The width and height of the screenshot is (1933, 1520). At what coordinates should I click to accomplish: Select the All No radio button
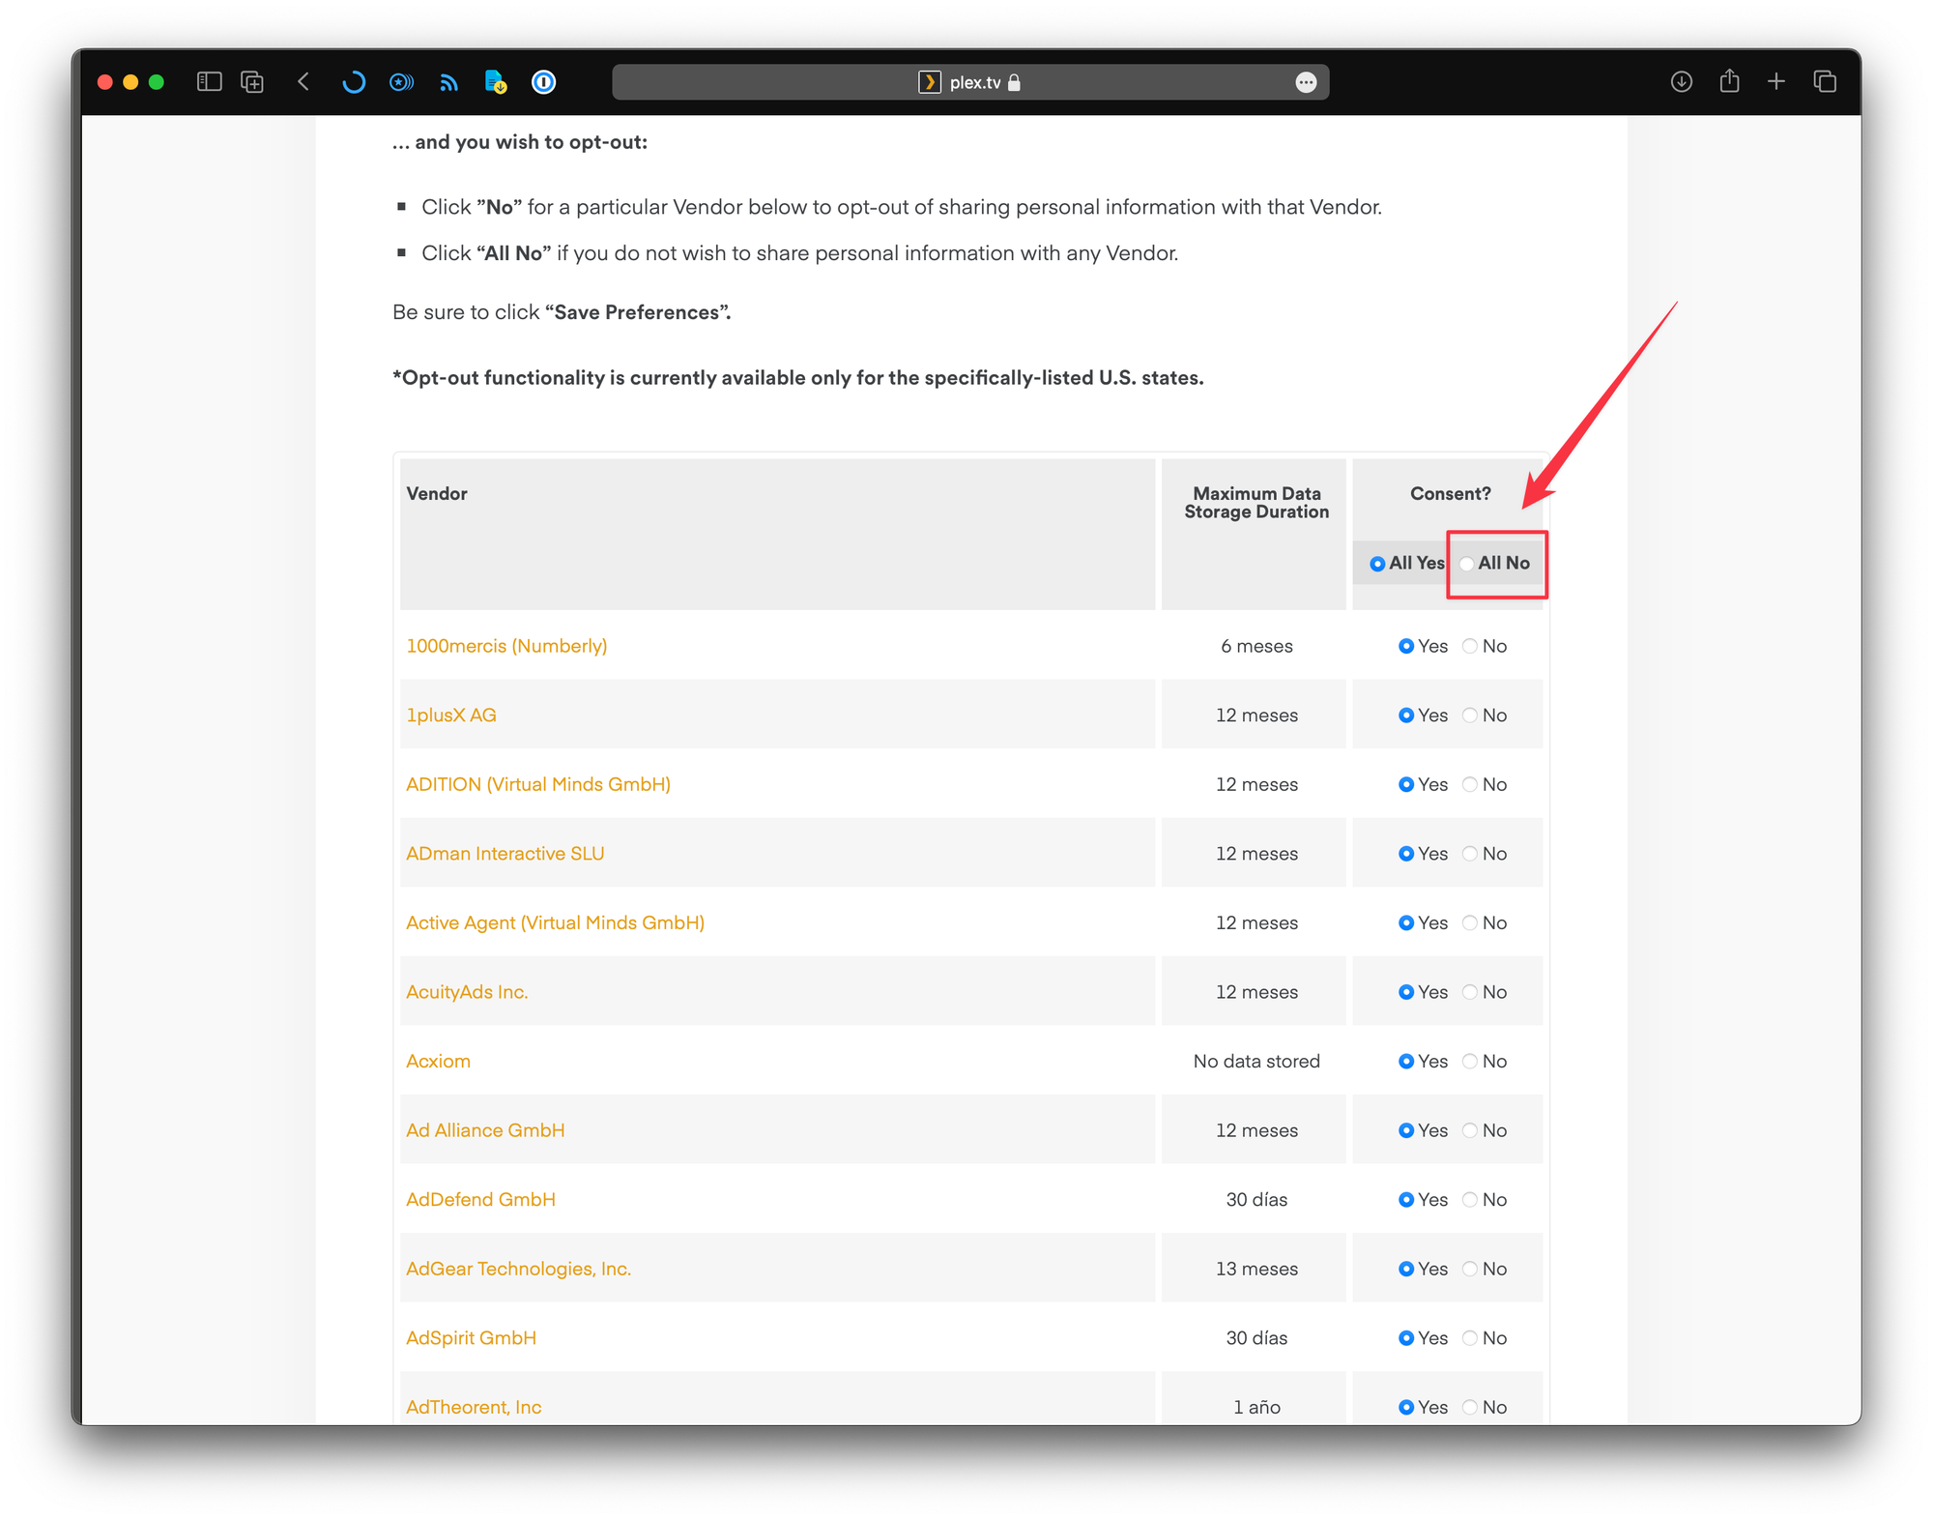[1467, 564]
